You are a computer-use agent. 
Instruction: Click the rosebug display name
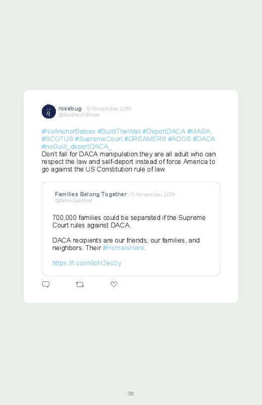tap(70, 108)
